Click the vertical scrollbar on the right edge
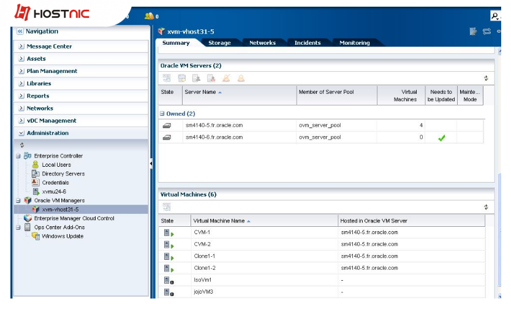Viewport: 511px width, 312px height. point(499,230)
